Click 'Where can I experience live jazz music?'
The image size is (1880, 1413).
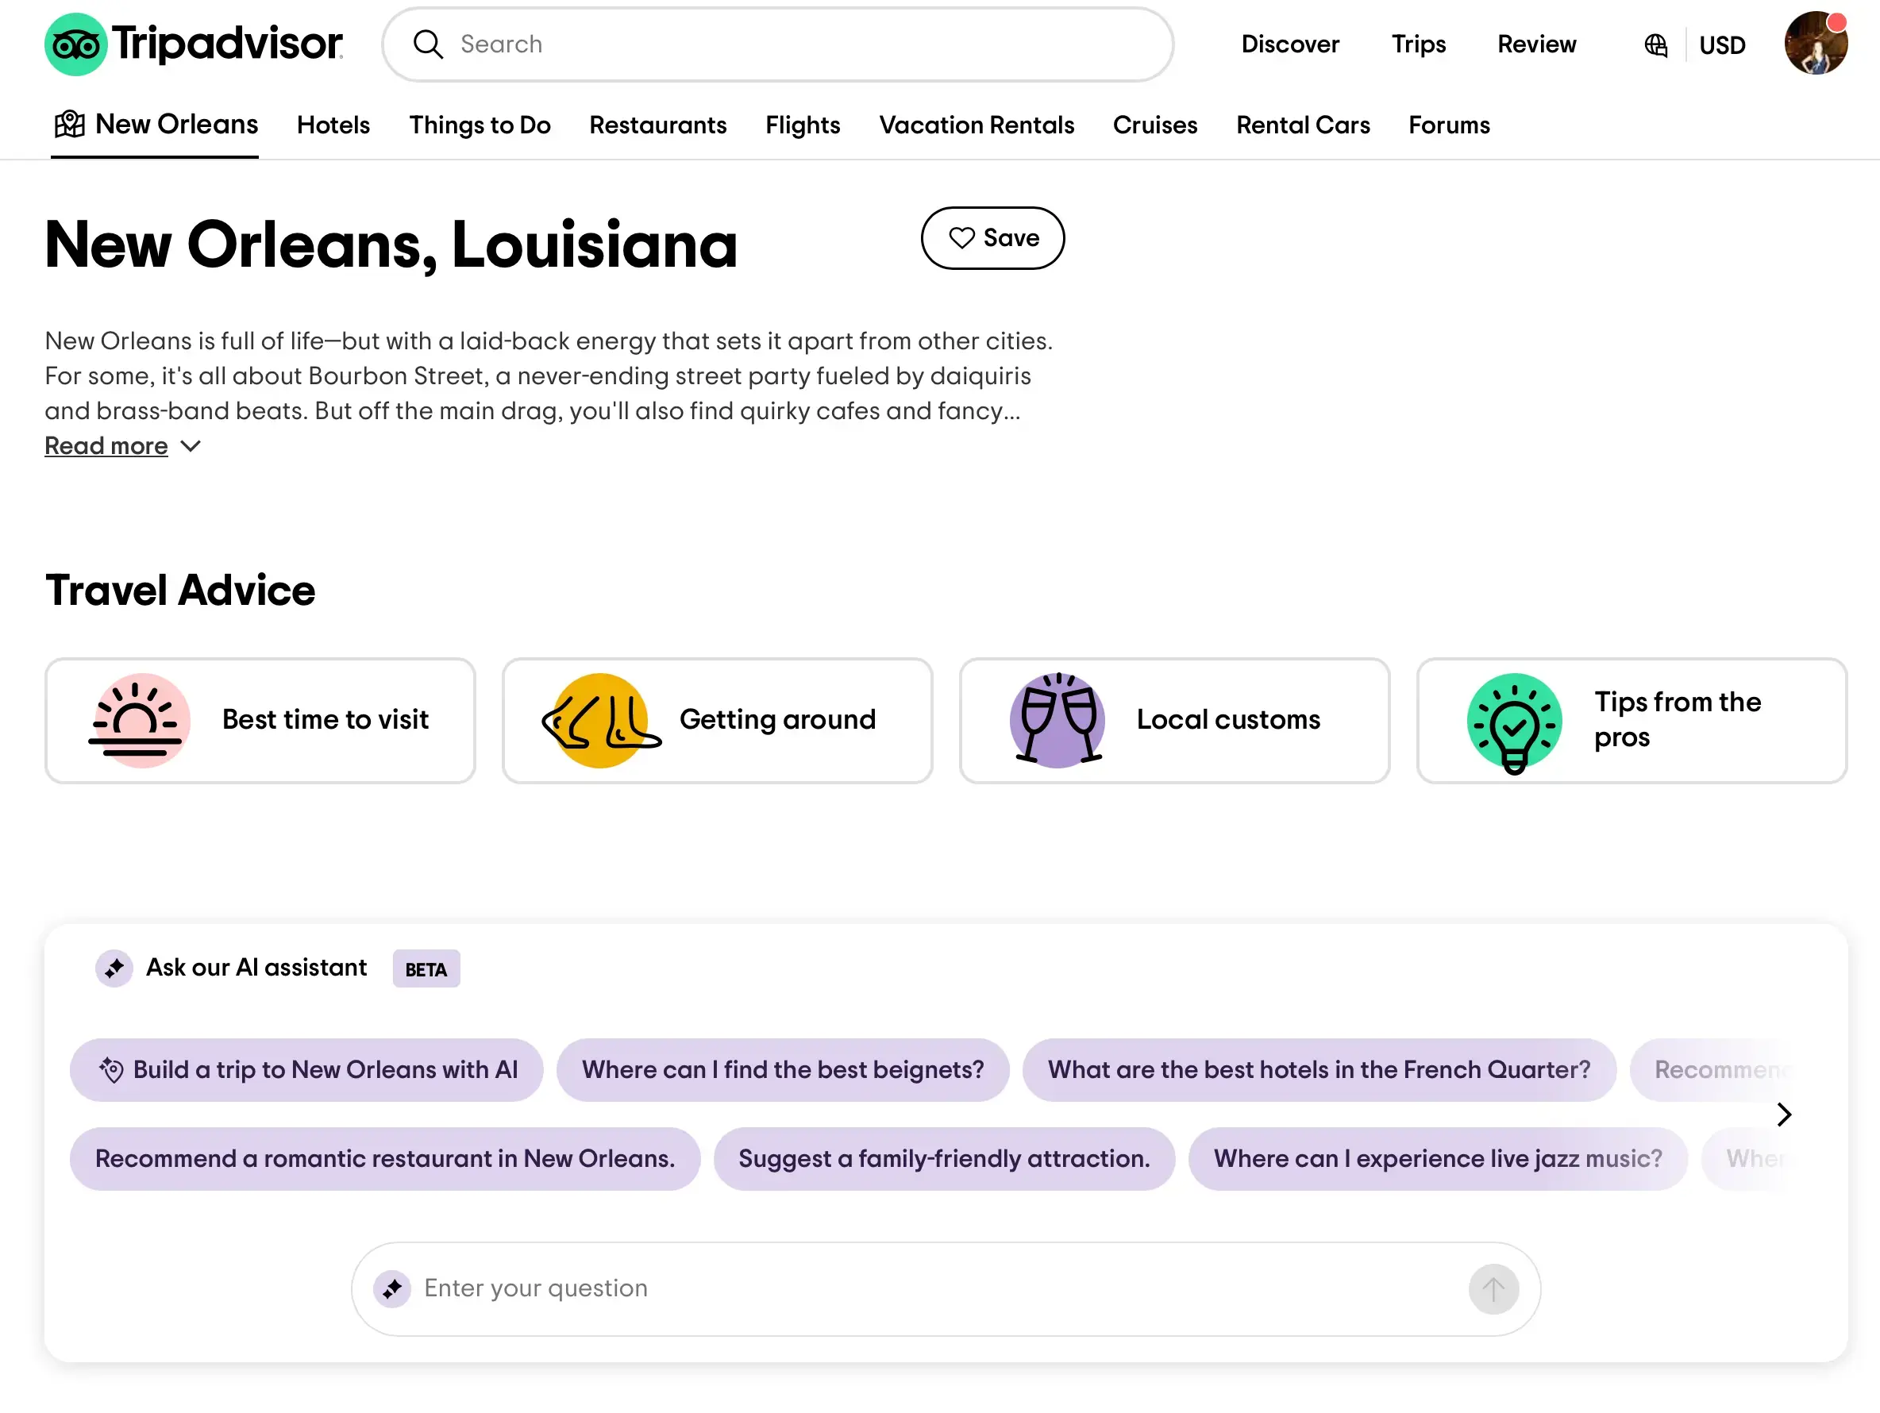pyautogui.click(x=1437, y=1159)
